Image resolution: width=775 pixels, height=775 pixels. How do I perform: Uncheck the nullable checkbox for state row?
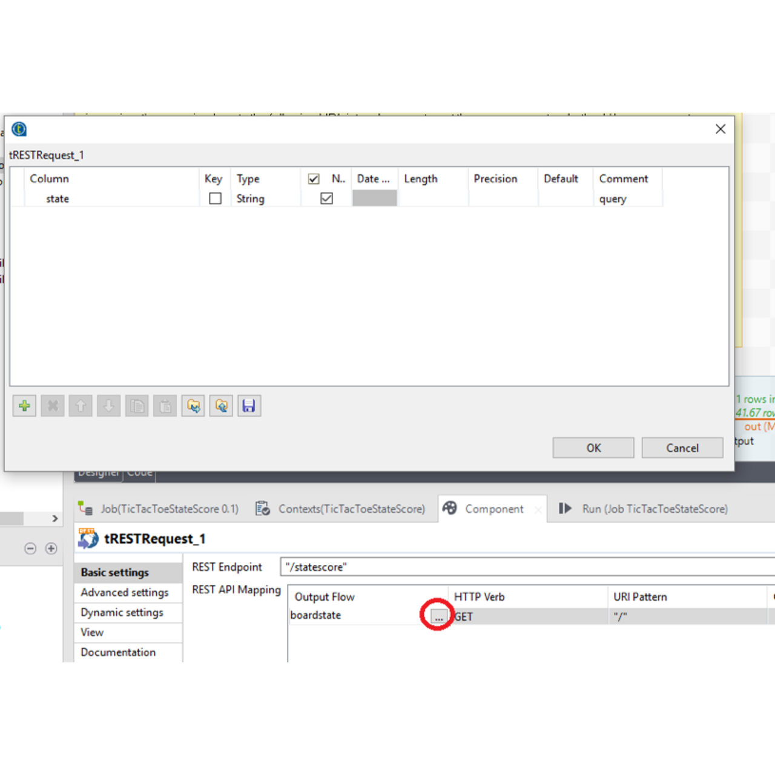326,198
